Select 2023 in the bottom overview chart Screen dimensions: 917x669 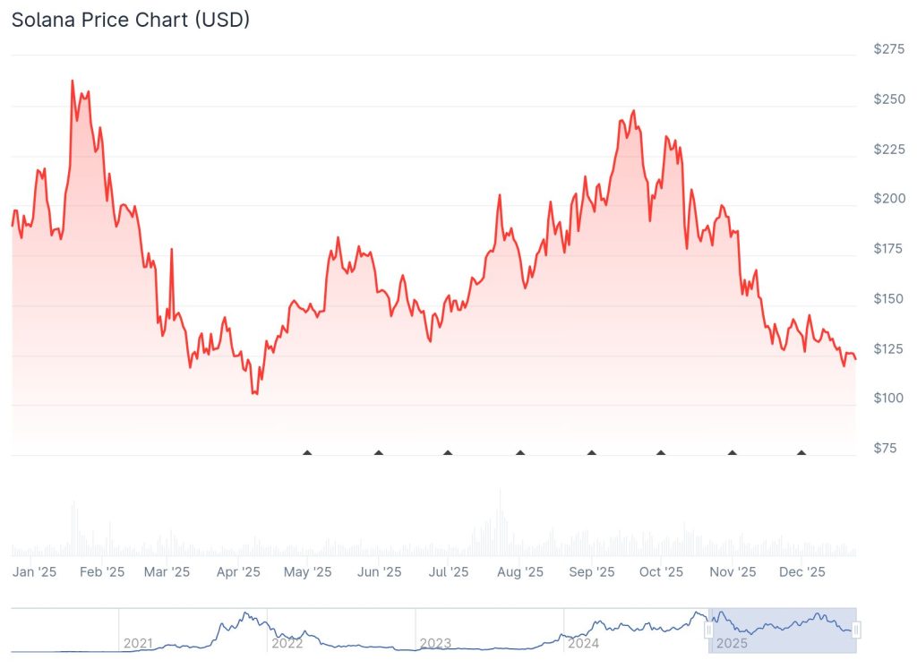coord(435,642)
